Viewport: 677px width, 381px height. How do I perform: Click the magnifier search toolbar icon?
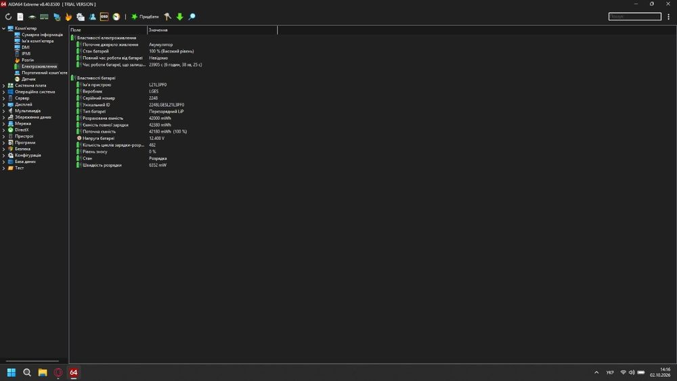click(x=192, y=17)
